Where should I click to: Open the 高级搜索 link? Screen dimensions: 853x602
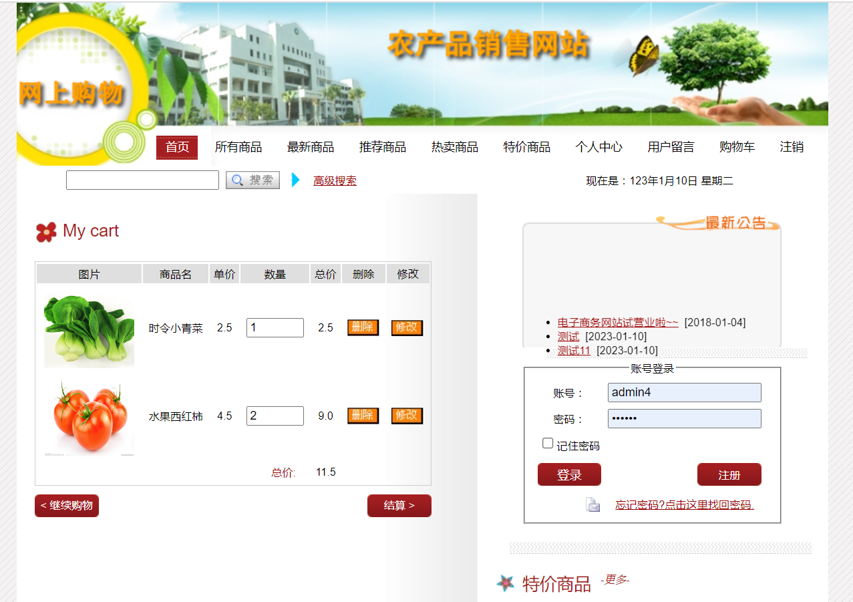click(335, 180)
